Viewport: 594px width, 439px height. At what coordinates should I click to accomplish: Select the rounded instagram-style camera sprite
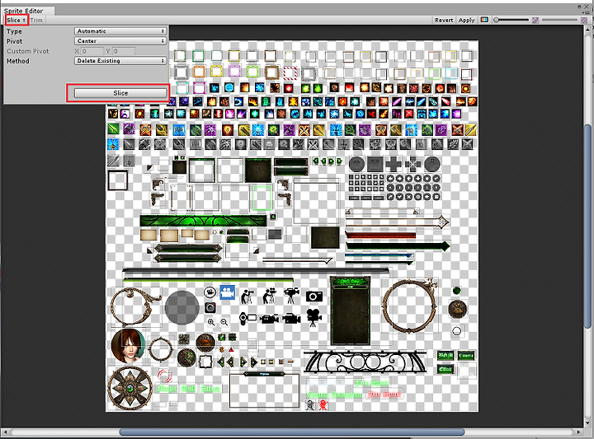[x=210, y=307]
